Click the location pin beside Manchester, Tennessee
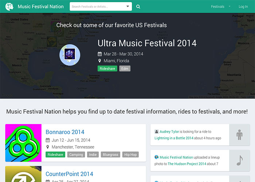This screenshot has height=182, width=255. point(48,147)
